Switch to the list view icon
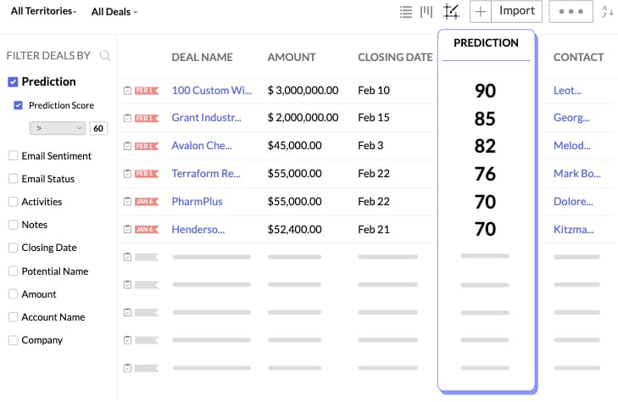This screenshot has height=402, width=618. (406, 12)
